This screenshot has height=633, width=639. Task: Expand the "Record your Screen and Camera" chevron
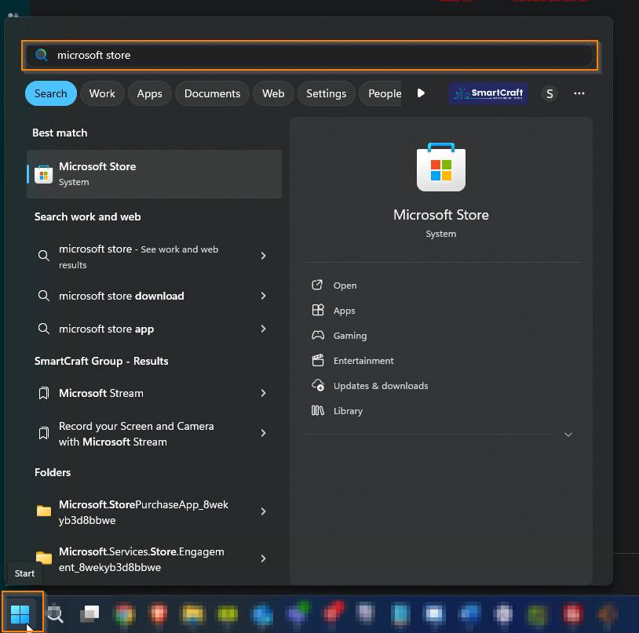[x=263, y=433]
